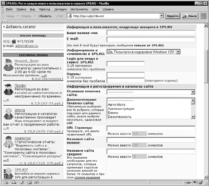This screenshot has width=209, height=186.
Task: Open the Переход menu
Action: [45, 9]
